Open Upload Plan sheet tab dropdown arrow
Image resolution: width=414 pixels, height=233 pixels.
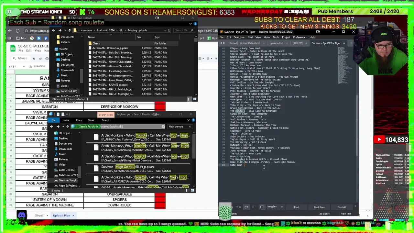pos(73,216)
